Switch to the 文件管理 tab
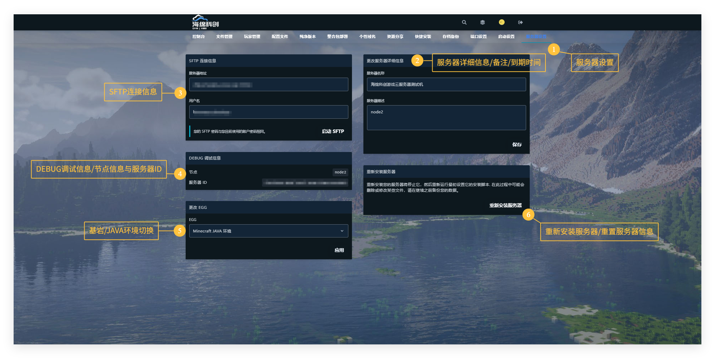The width and height of the screenshot is (715, 358). point(224,36)
